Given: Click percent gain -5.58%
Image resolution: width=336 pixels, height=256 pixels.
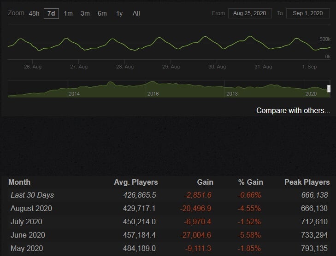Looking at the screenshot, I should click(x=249, y=235).
